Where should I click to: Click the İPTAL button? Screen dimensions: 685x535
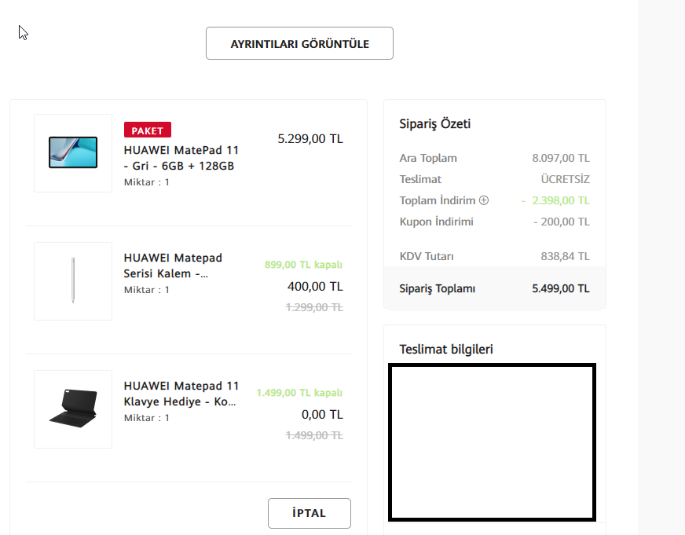[310, 513]
